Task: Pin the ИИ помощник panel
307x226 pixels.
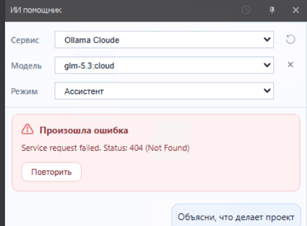Action: 272,10
